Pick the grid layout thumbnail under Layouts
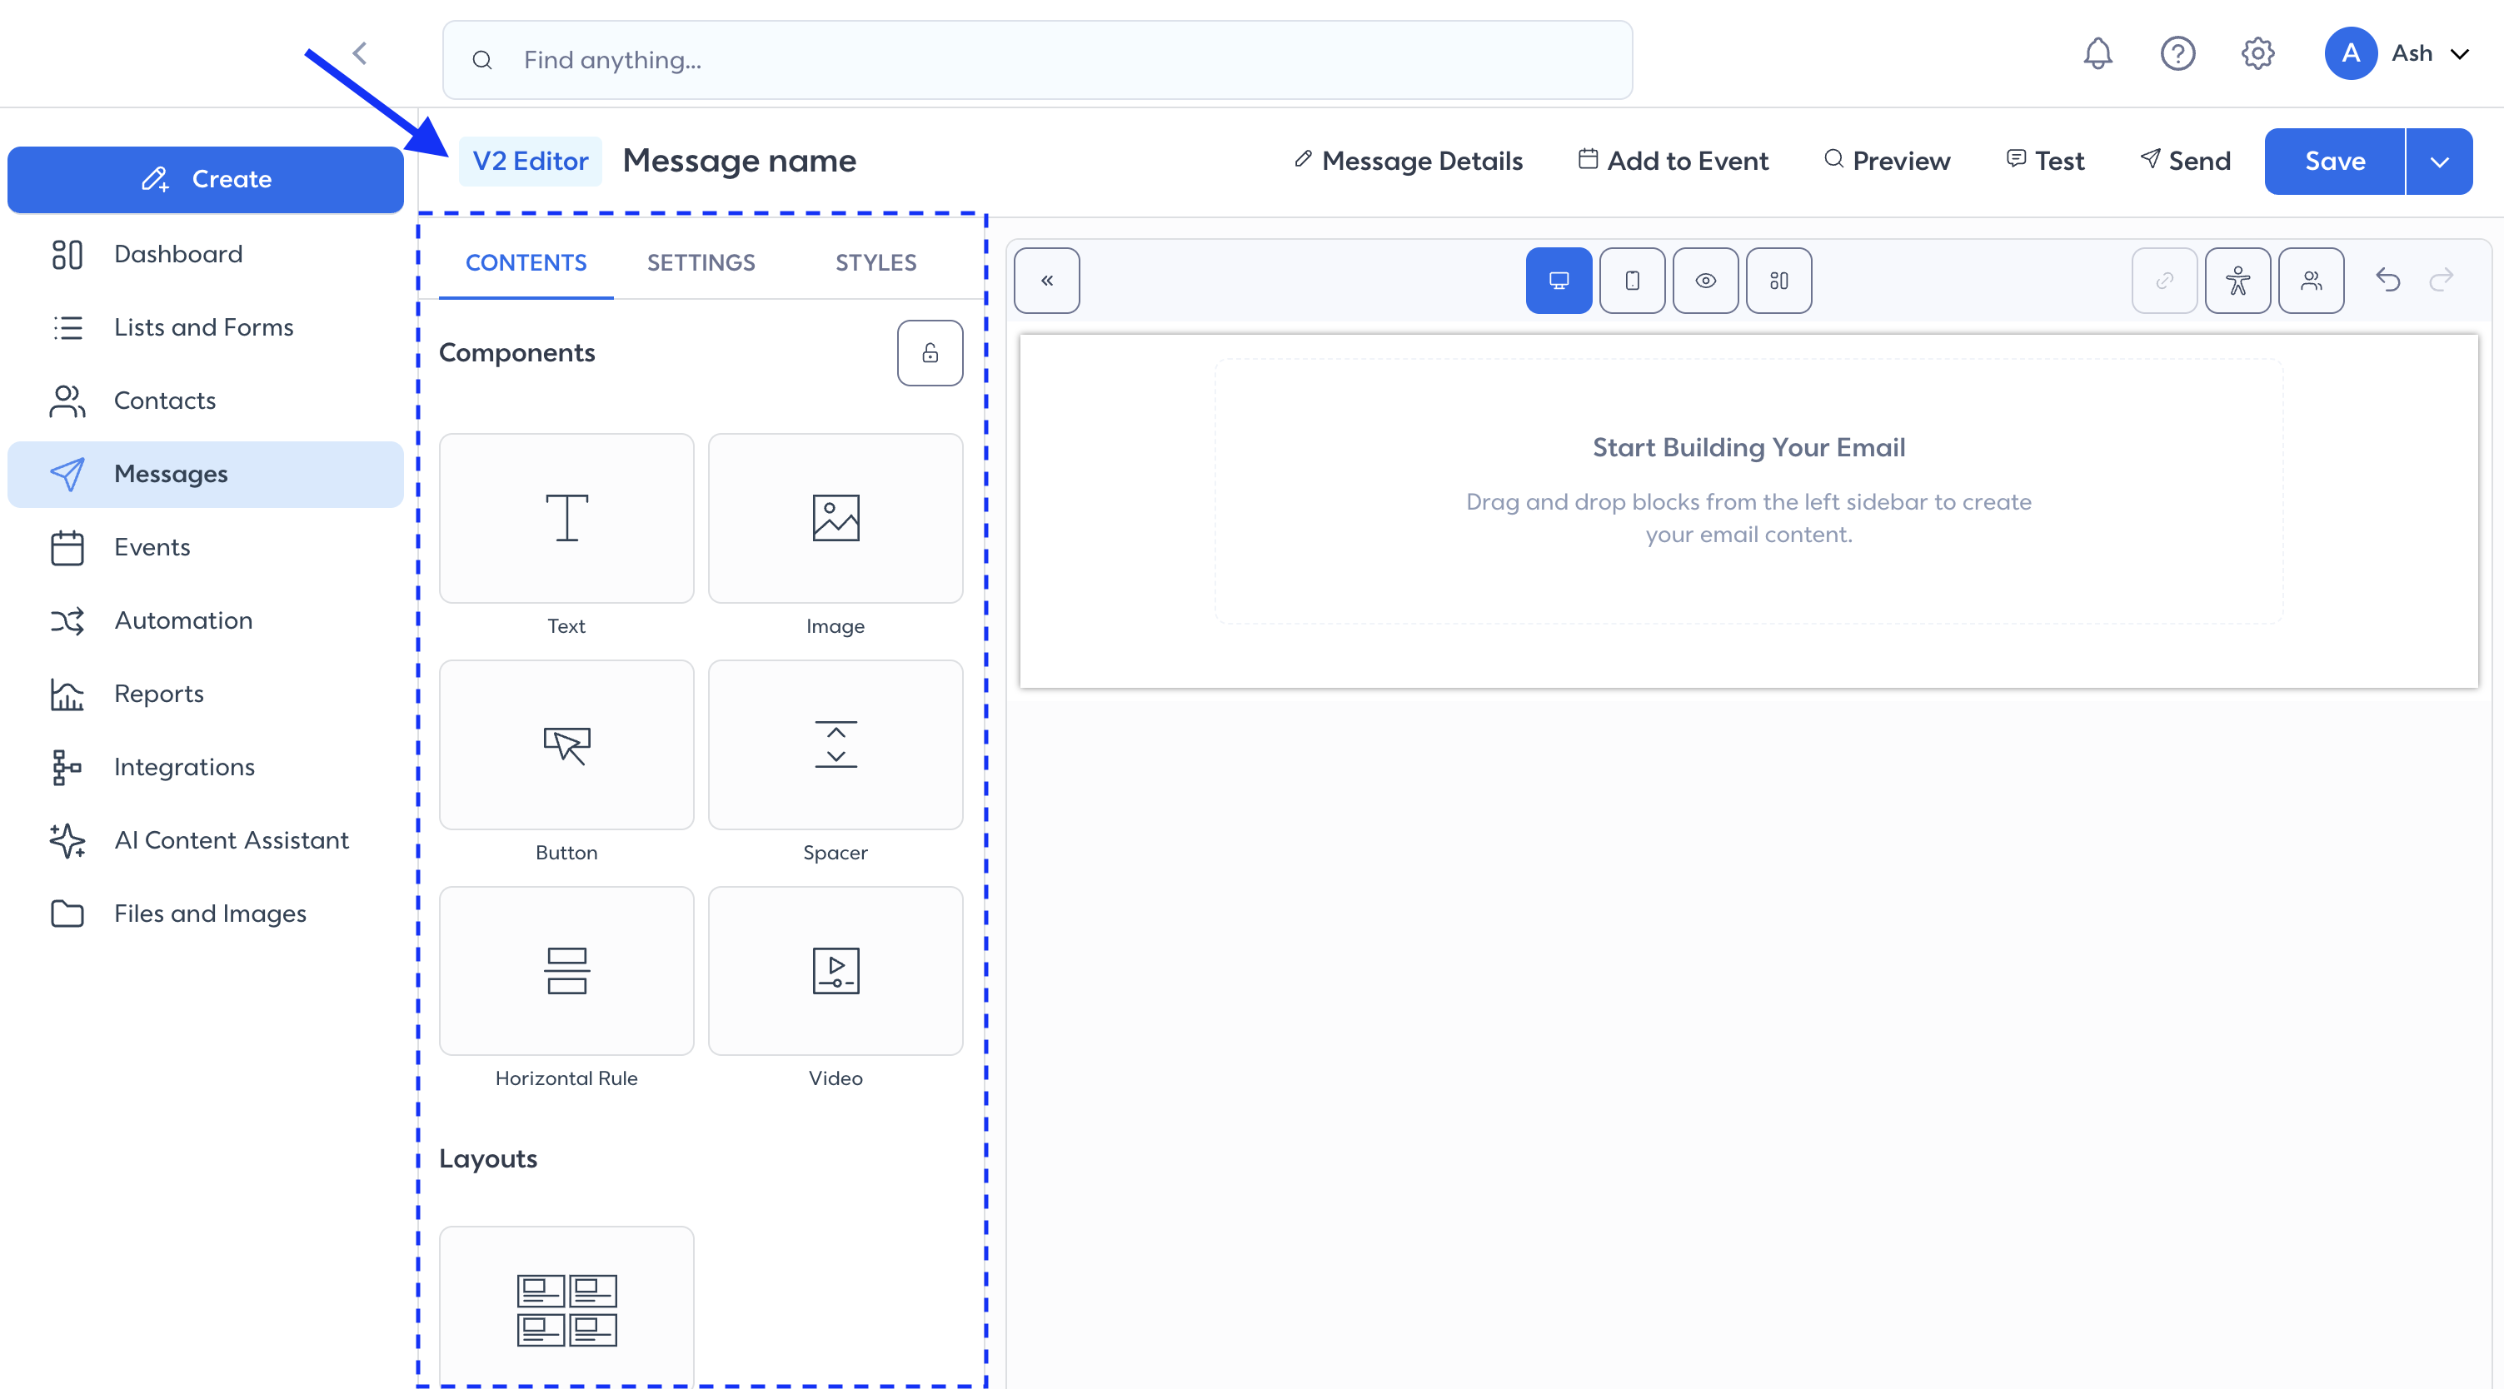The image size is (2504, 1389). point(566,1308)
